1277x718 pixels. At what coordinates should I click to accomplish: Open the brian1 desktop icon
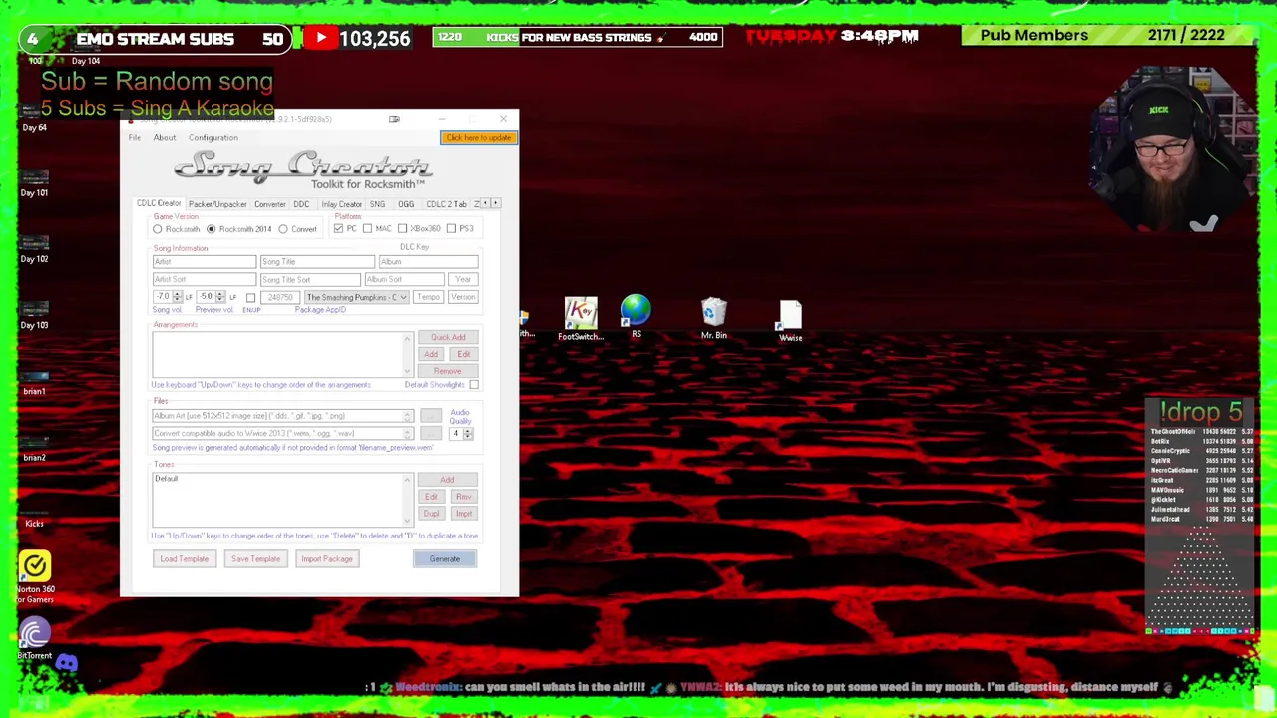35,380
